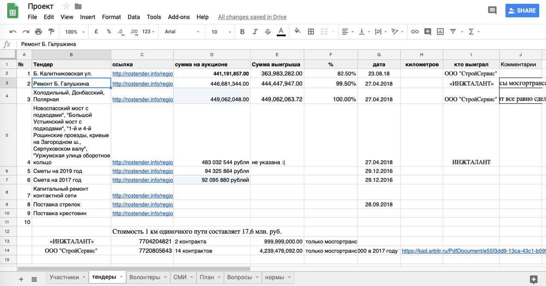Insert chart icon in toolbar
546x286 pixels.
(440, 31)
